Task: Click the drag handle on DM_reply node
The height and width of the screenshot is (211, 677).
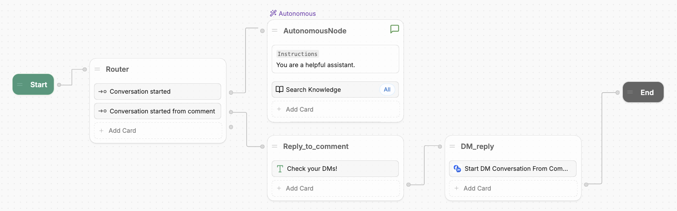Action: coord(452,146)
